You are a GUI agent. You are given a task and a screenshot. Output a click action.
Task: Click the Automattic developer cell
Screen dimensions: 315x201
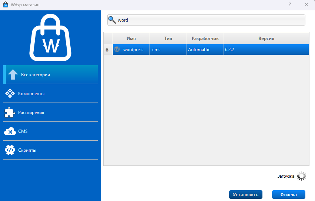pyautogui.click(x=205, y=50)
